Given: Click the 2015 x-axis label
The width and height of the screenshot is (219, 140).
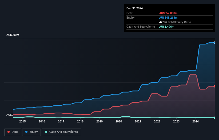Looking at the screenshot, I should [x=22, y=121].
